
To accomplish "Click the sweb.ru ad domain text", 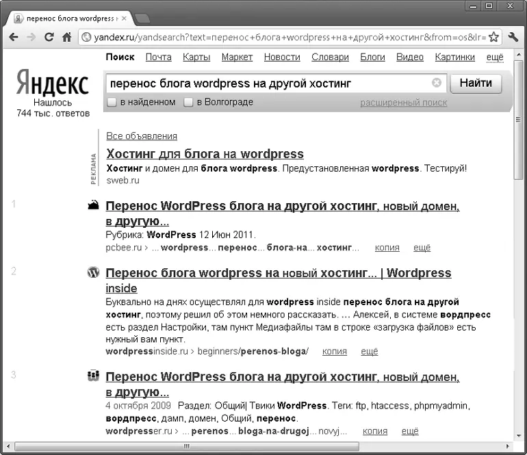I will [x=123, y=181].
